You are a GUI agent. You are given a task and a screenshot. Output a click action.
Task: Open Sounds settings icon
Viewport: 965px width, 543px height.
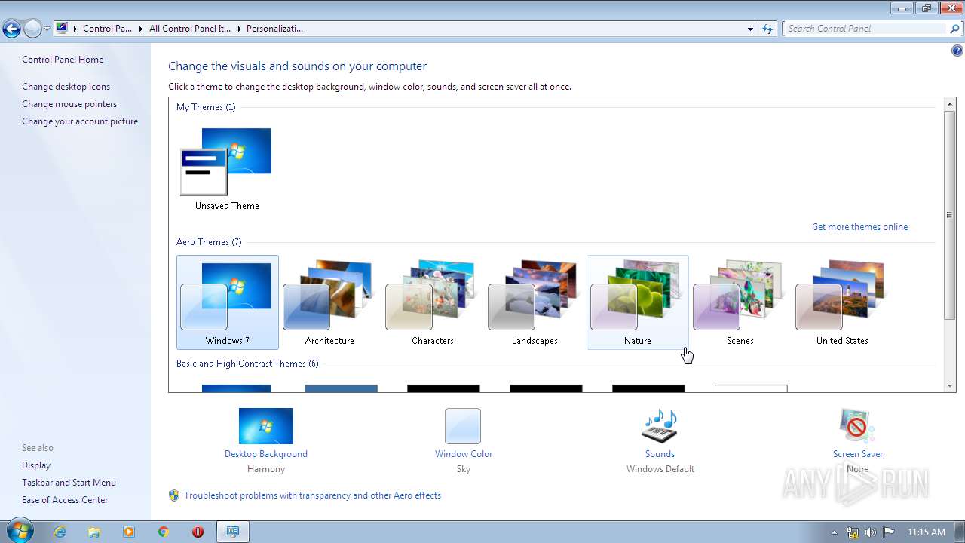click(660, 426)
